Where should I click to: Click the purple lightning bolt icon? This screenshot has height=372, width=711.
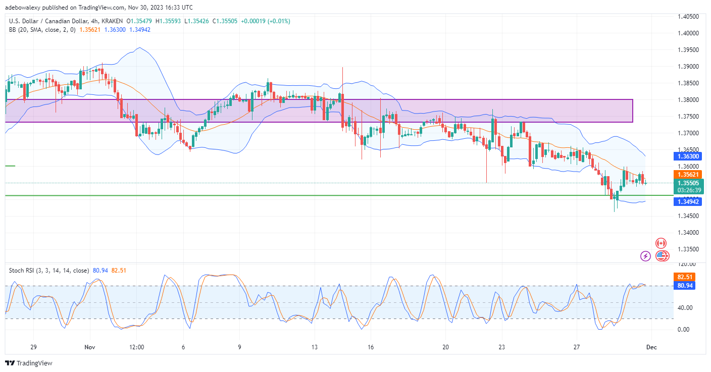tap(645, 256)
